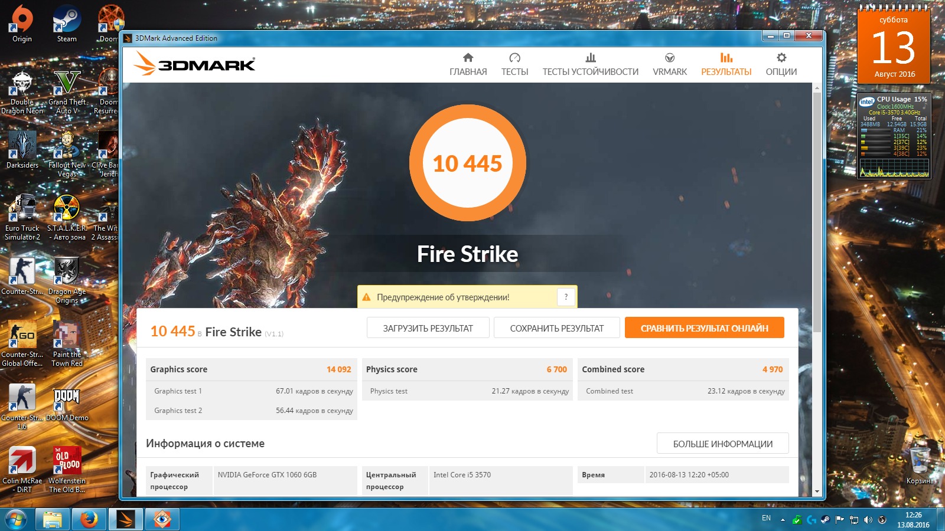
Task: Open the network tray icon
Action: pos(854,520)
